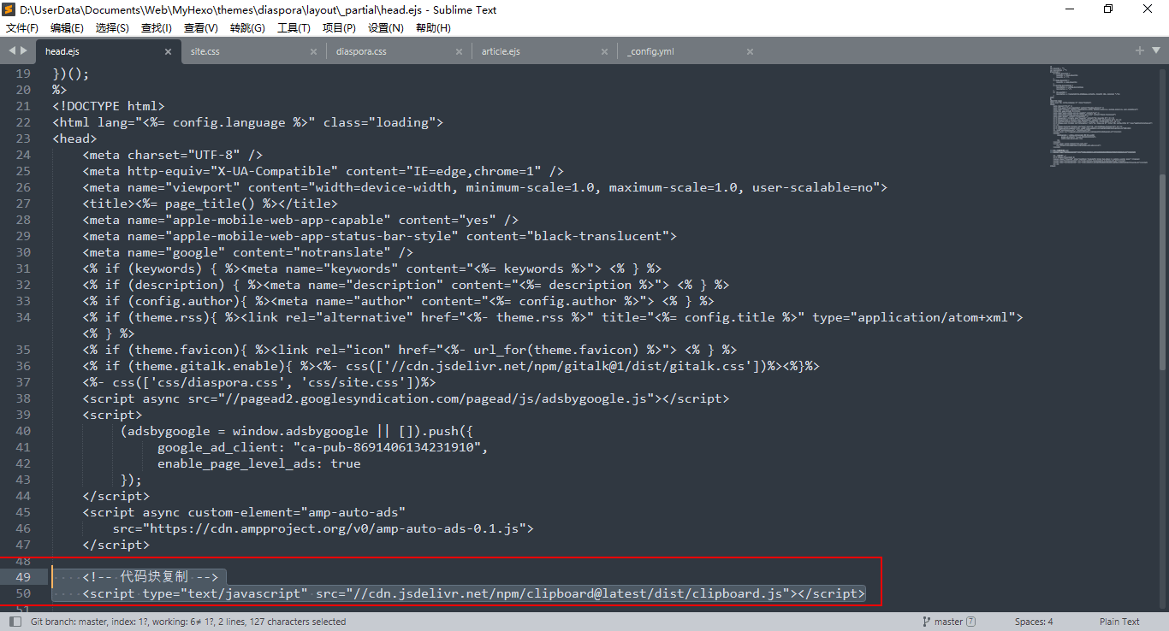The image size is (1169, 631).
Task: Click the next tab arrow
Action: (24, 51)
